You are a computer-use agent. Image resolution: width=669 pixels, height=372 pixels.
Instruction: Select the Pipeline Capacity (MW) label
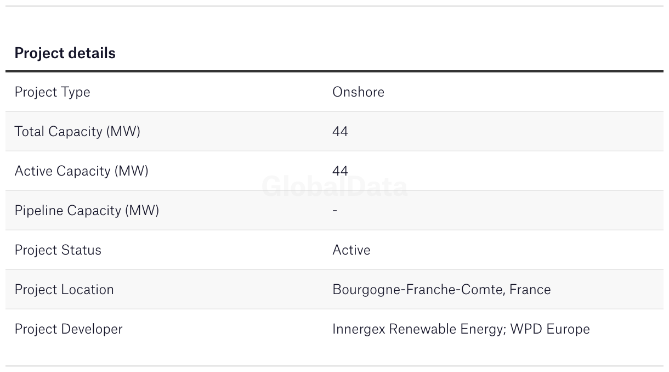[x=87, y=210]
